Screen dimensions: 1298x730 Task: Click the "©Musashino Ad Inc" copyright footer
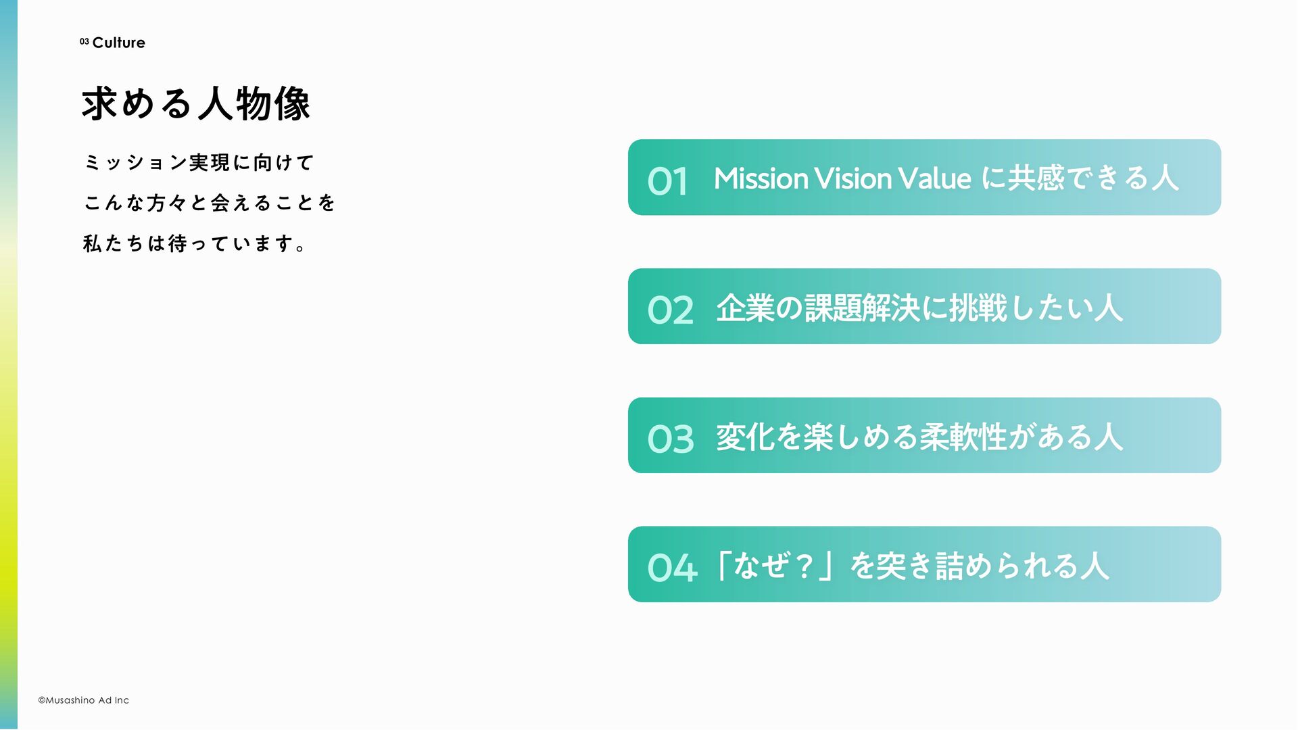pos(83,700)
